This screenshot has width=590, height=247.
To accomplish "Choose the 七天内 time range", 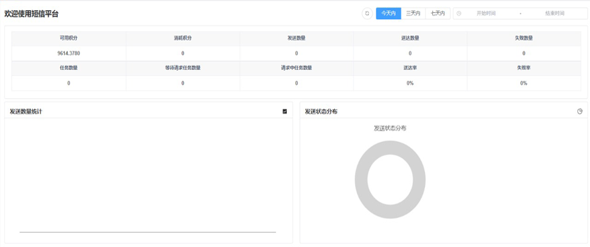I will click(x=438, y=13).
